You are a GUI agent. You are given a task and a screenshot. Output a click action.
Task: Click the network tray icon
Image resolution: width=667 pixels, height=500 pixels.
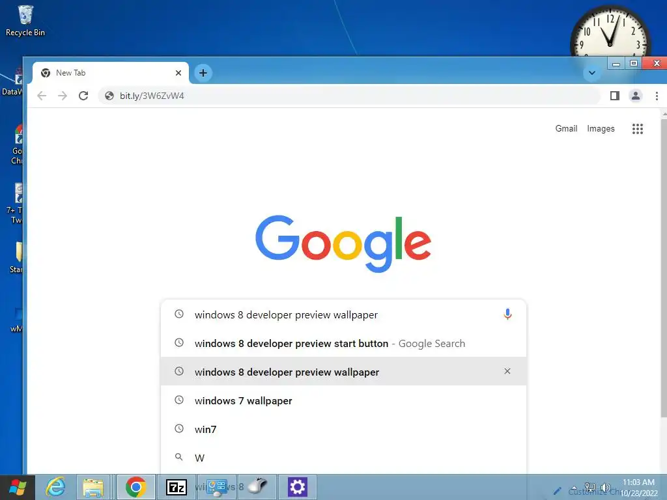point(589,488)
